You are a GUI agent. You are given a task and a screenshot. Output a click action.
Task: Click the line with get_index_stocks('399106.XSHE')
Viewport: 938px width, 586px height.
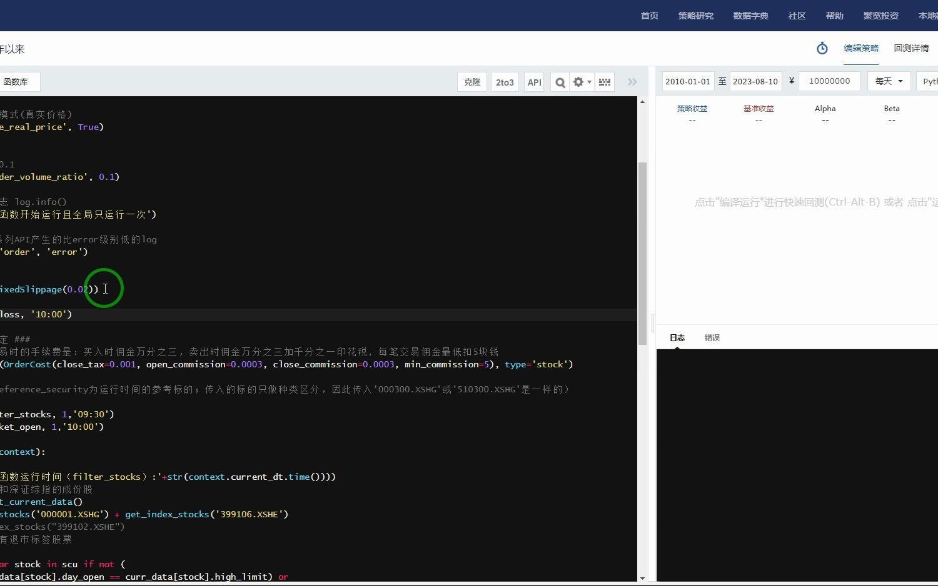[144, 514]
